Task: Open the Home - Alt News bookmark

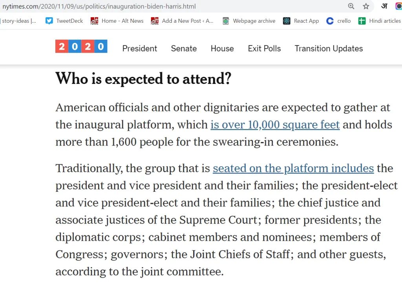Action: coord(117,21)
